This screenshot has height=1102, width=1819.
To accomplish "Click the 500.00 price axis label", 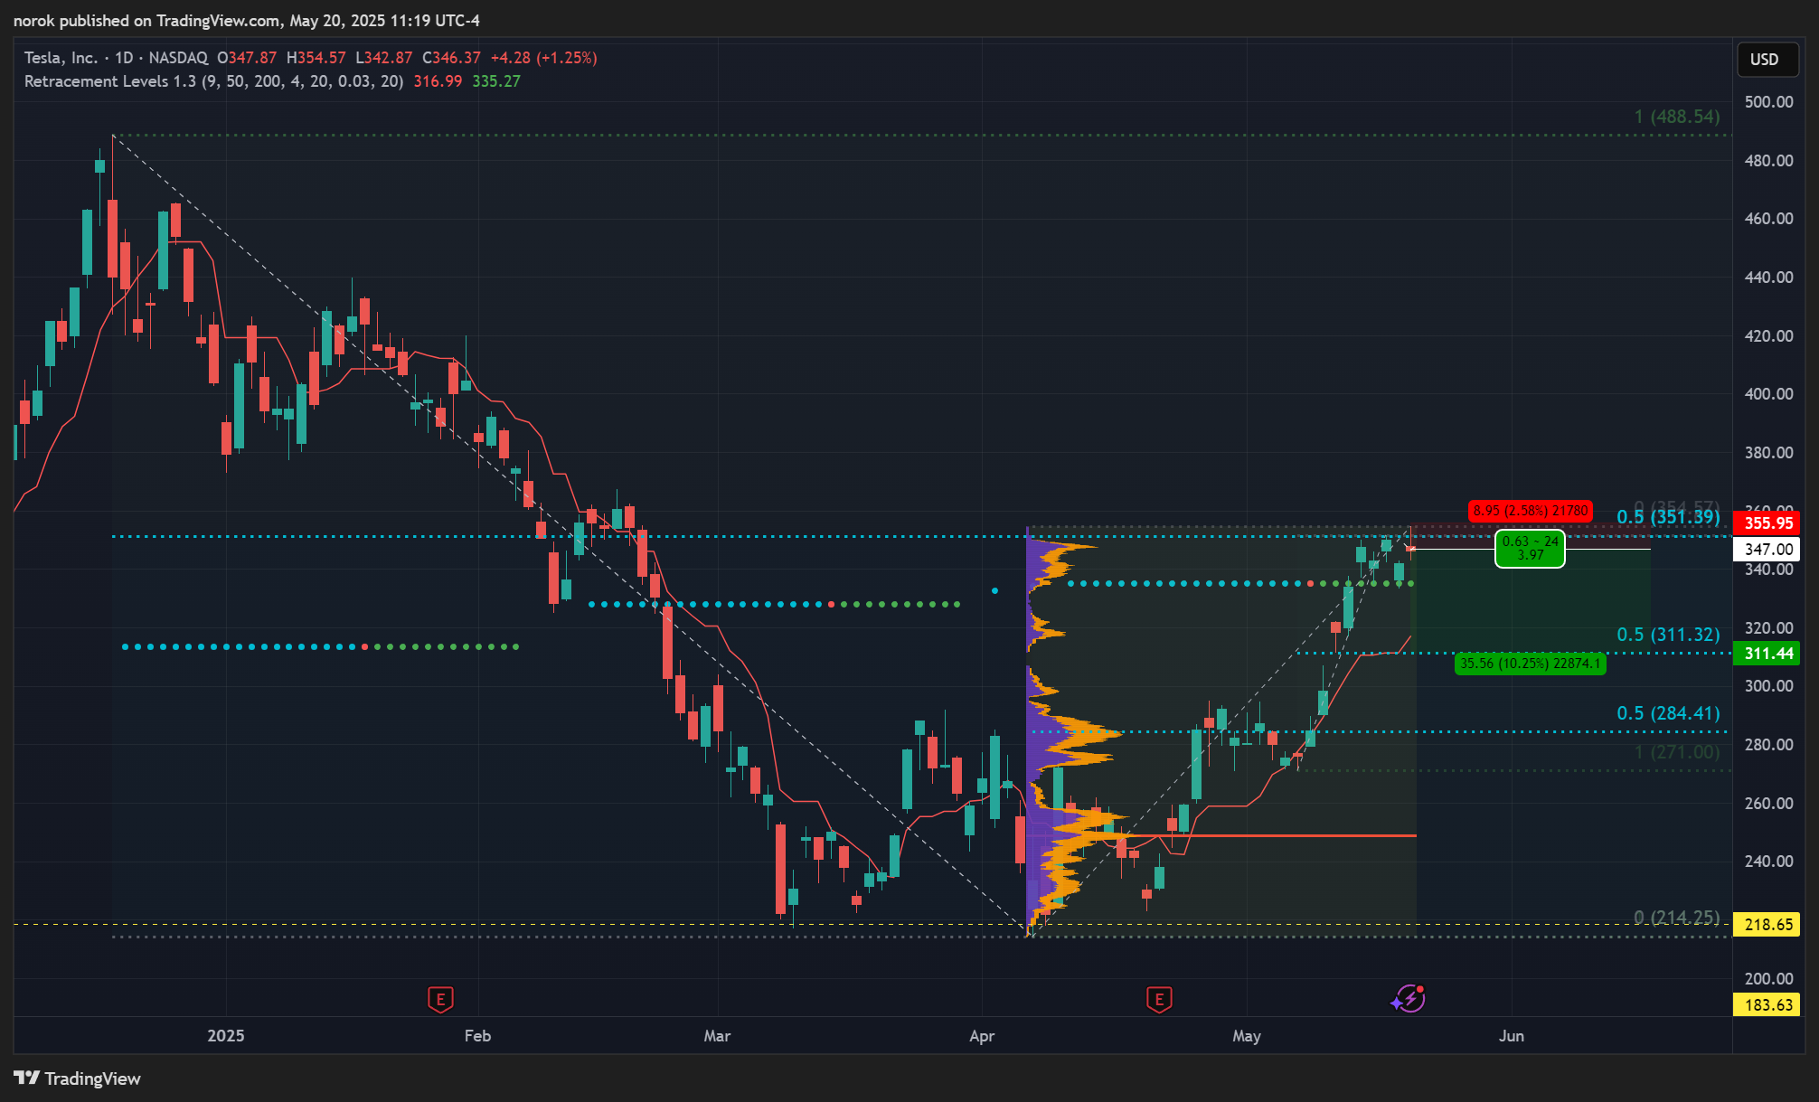I will [x=1768, y=101].
